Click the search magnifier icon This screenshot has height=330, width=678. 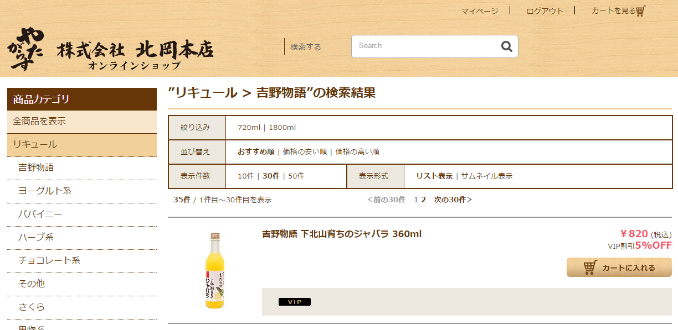pos(506,46)
